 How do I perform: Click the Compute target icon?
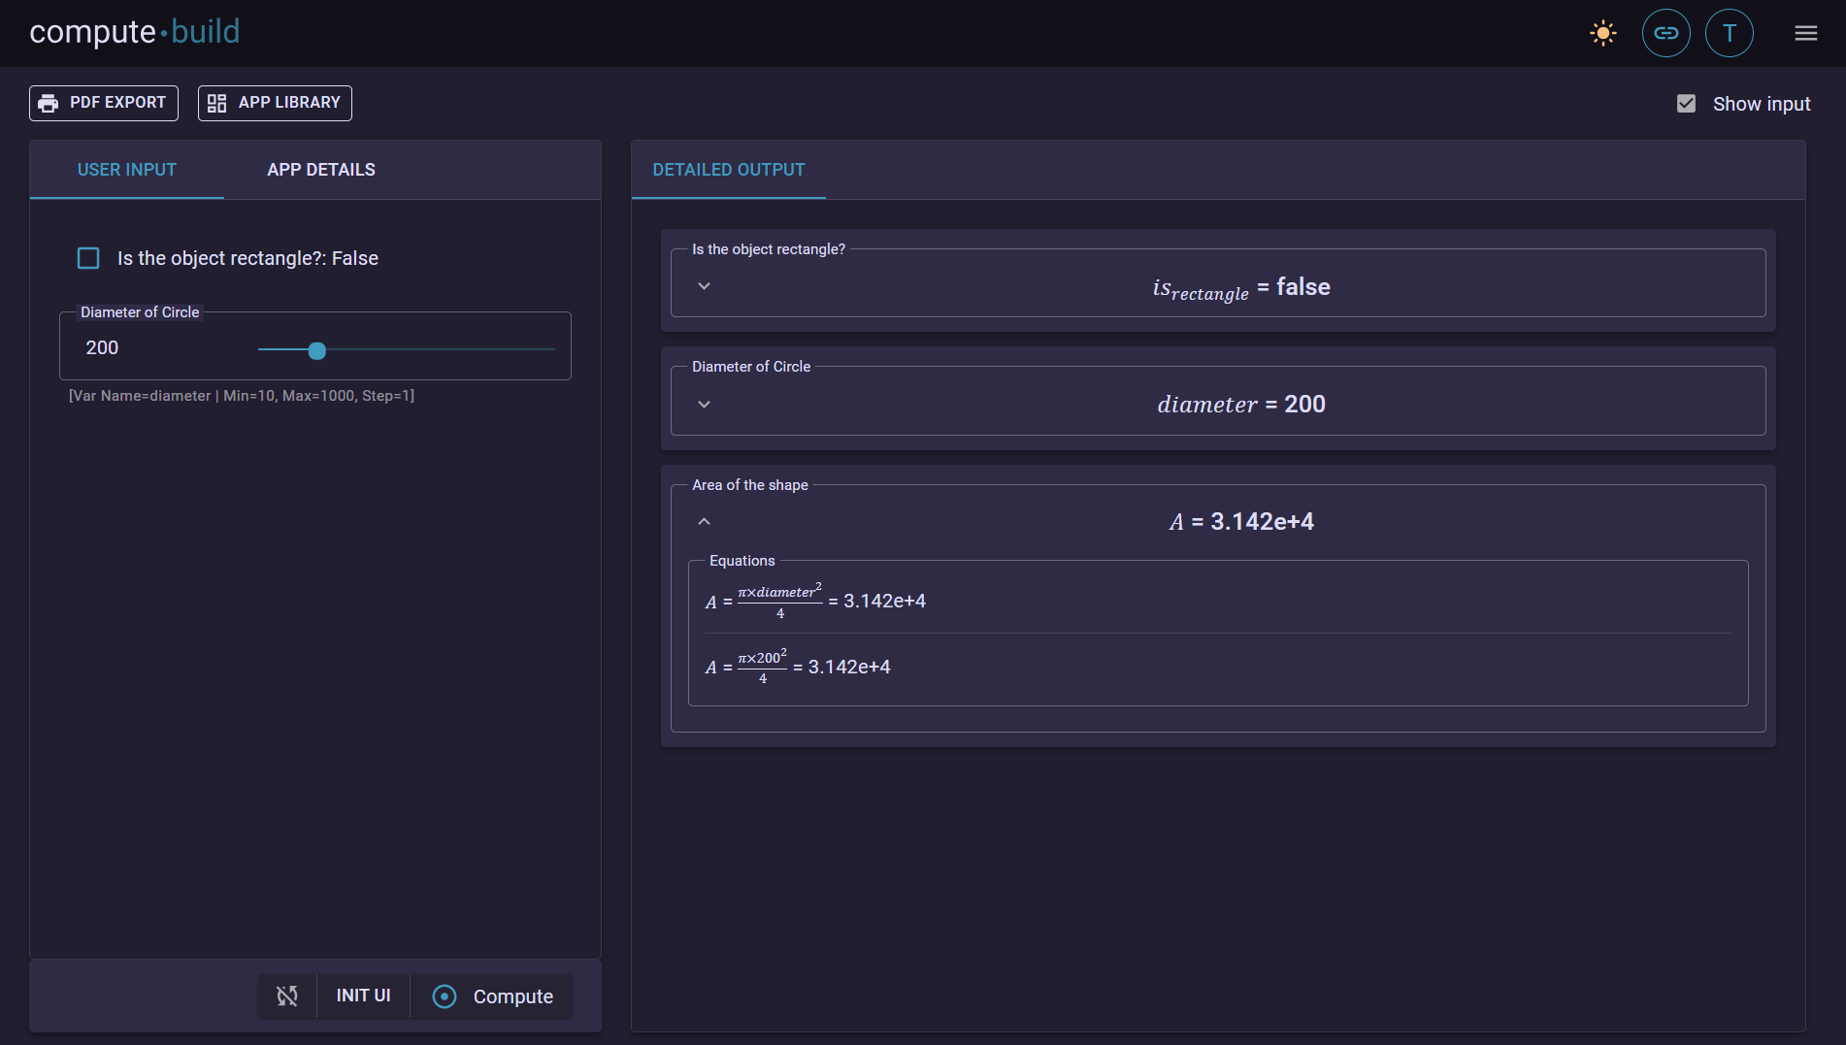[x=445, y=996]
